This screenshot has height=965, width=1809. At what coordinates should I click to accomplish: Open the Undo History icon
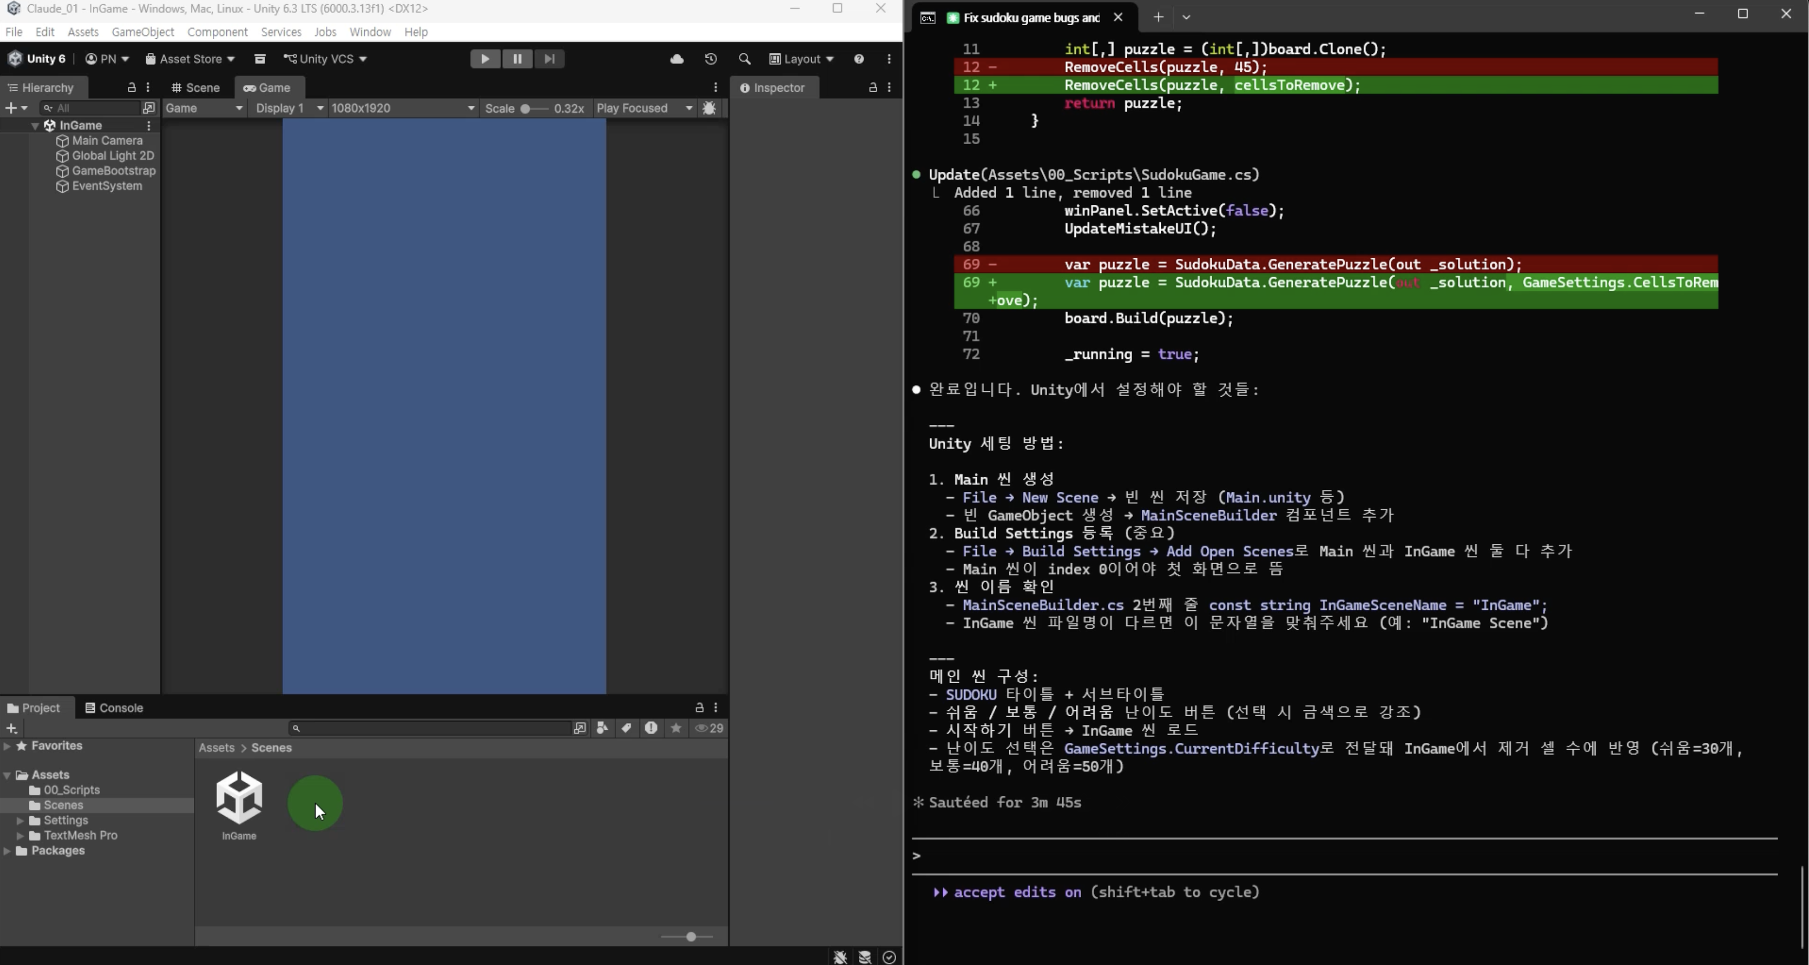pos(711,59)
